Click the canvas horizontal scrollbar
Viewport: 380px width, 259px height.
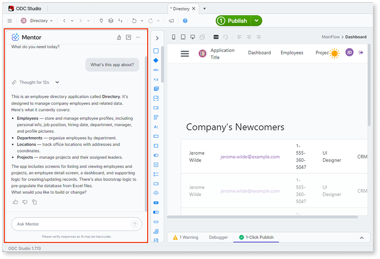pyautogui.click(x=263, y=217)
